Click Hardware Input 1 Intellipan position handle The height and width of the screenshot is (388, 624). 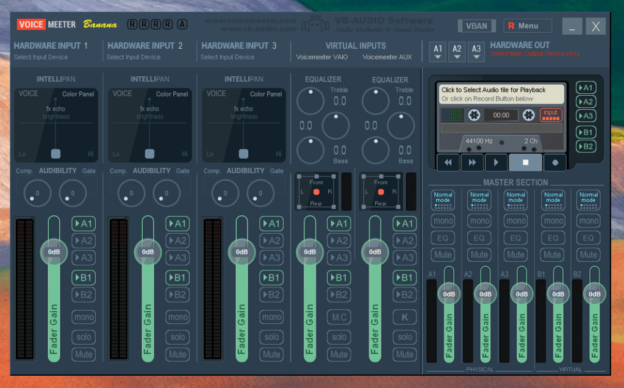point(56,154)
